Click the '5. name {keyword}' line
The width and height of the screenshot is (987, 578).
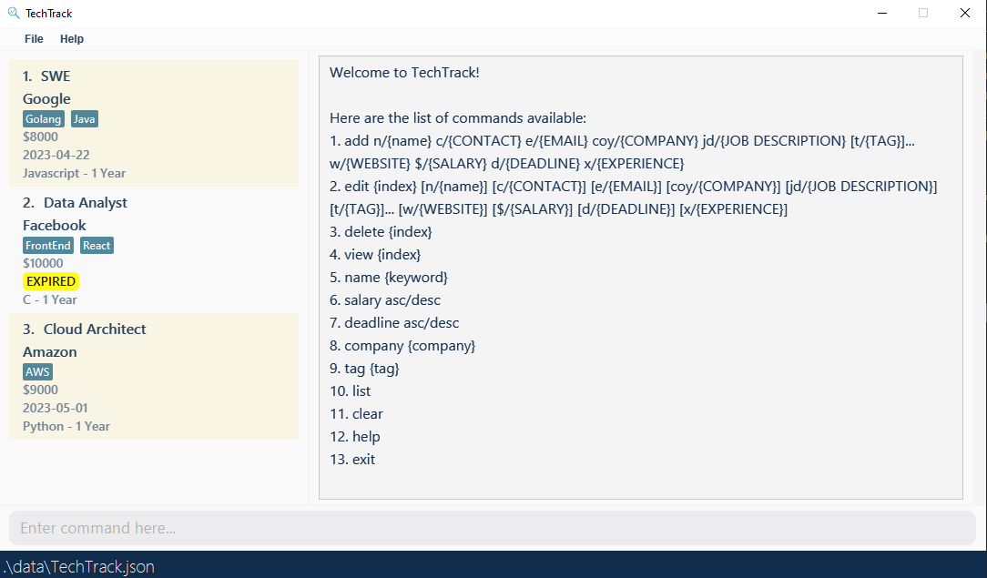tap(389, 277)
